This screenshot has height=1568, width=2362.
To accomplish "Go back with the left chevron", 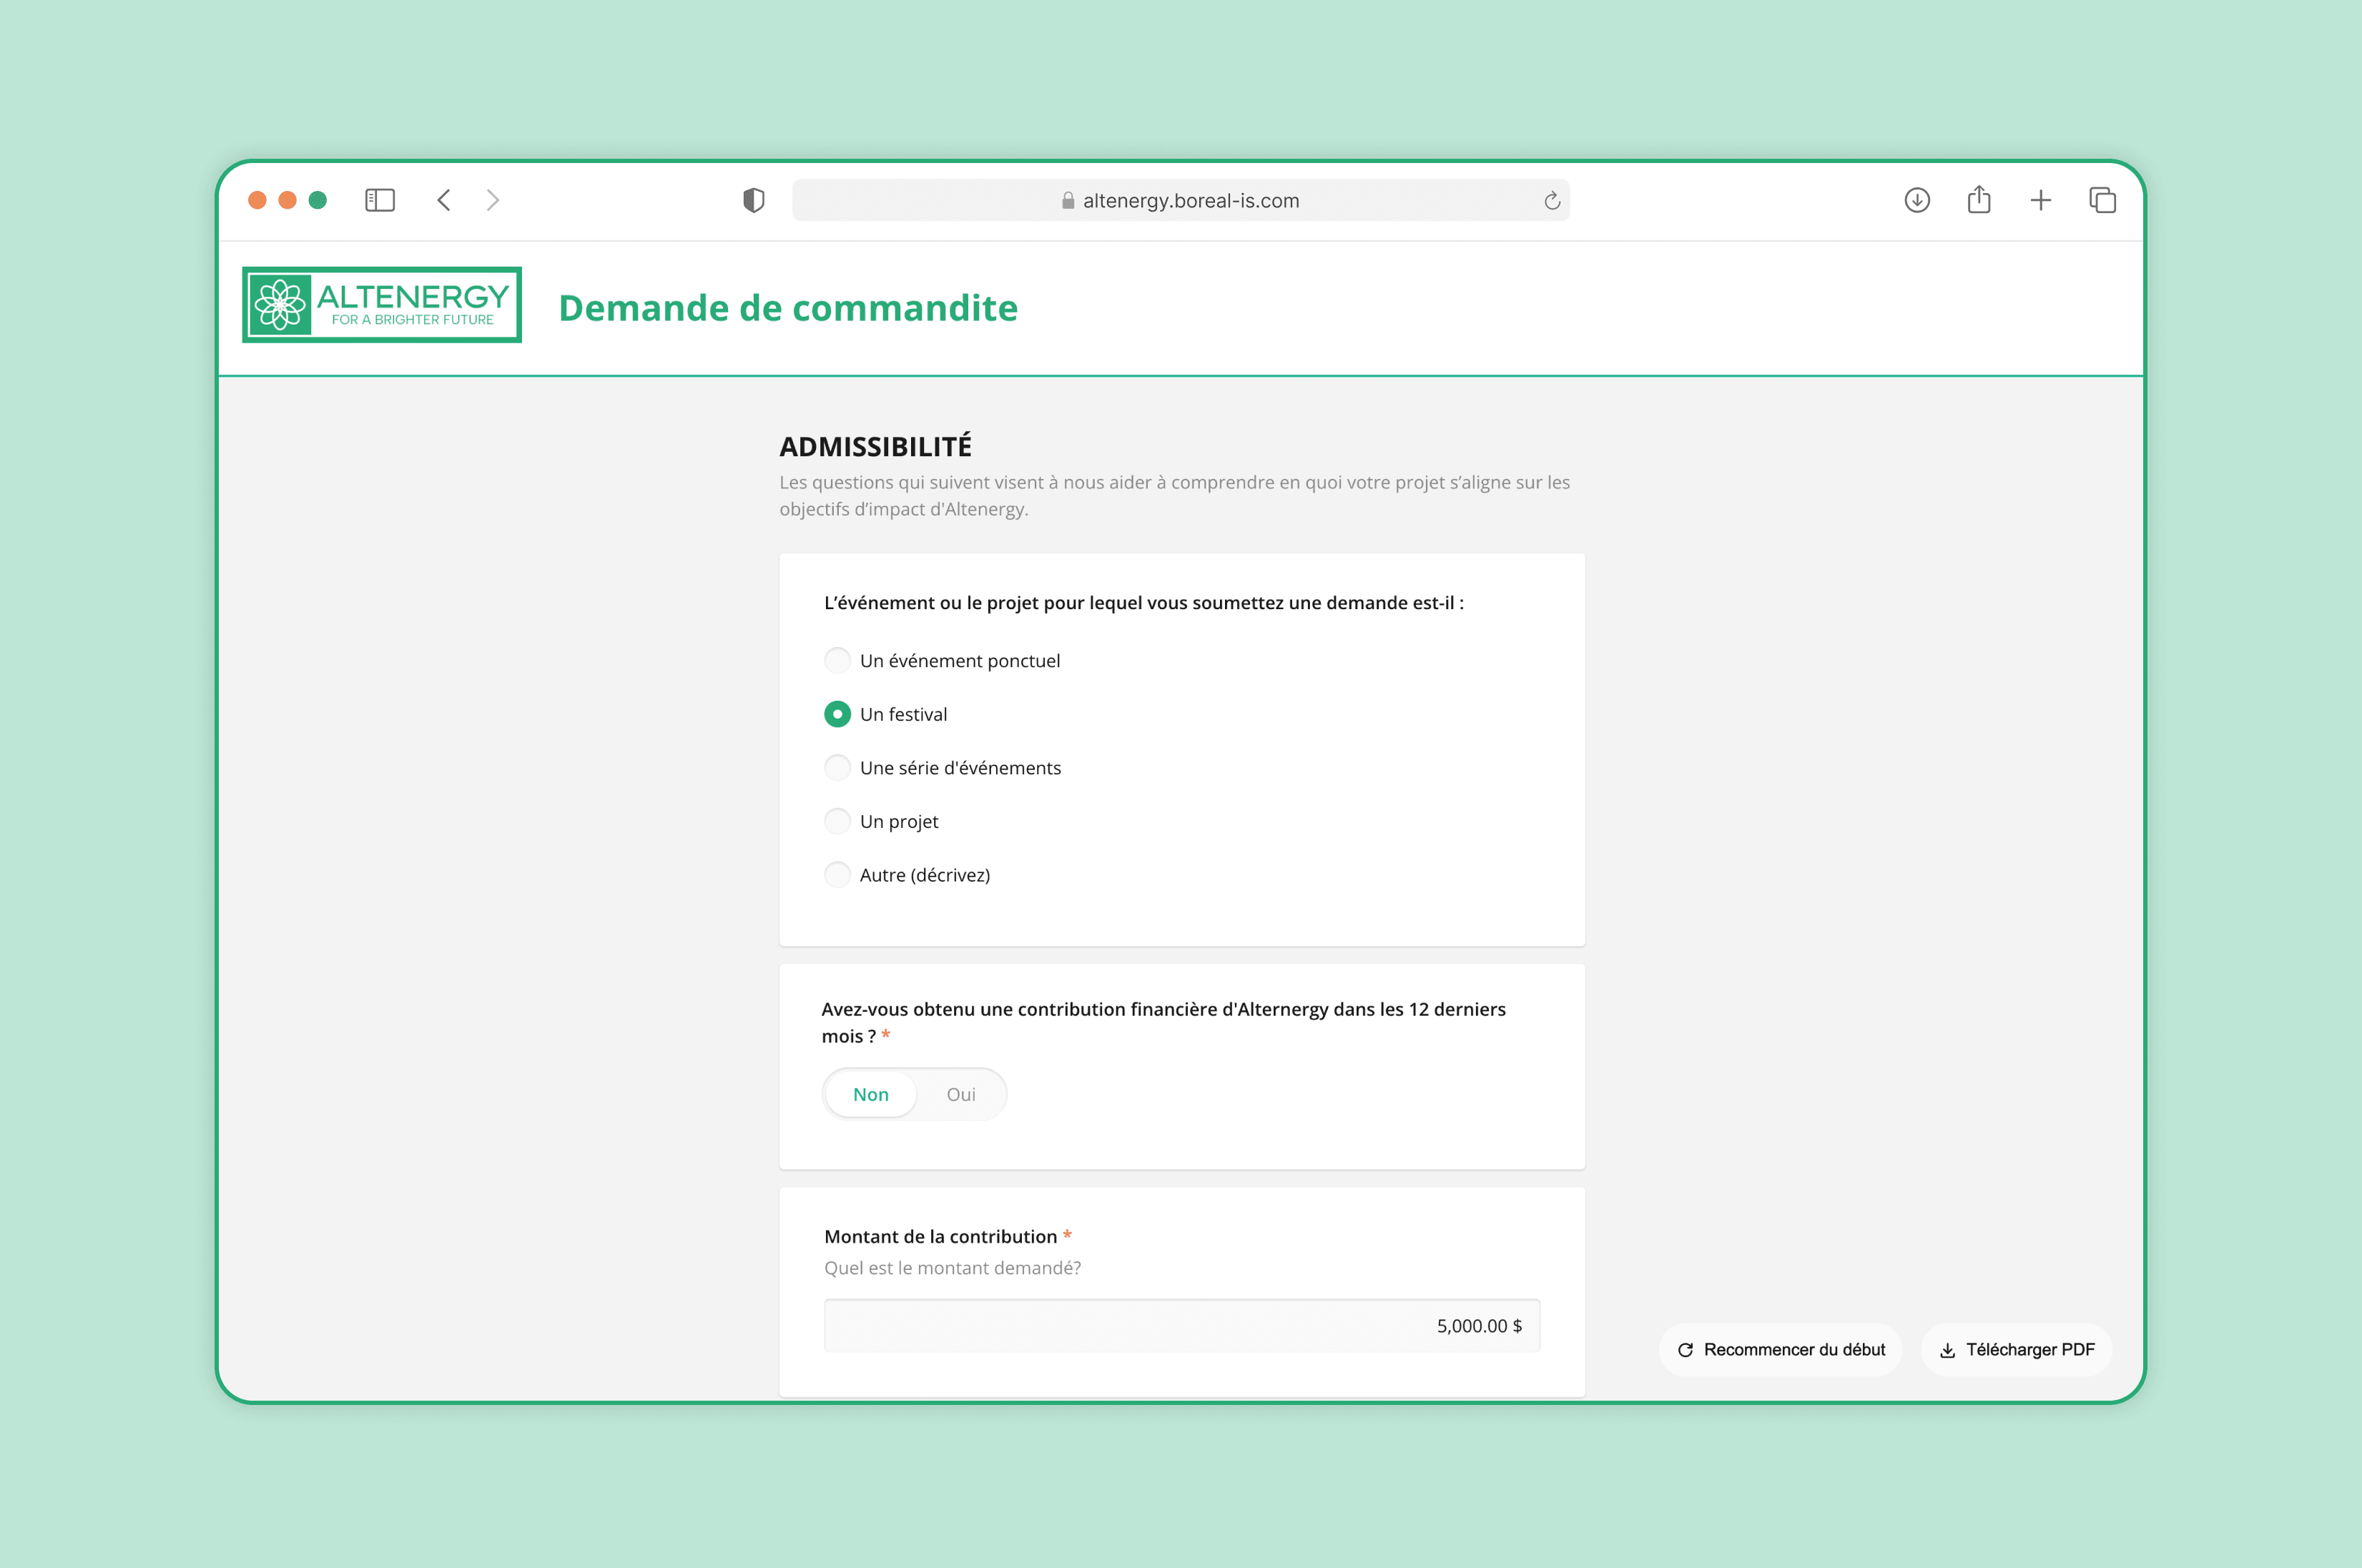I will pos(444,200).
